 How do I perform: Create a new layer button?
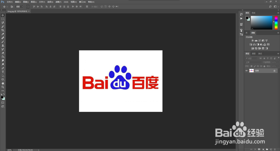pos(271,149)
